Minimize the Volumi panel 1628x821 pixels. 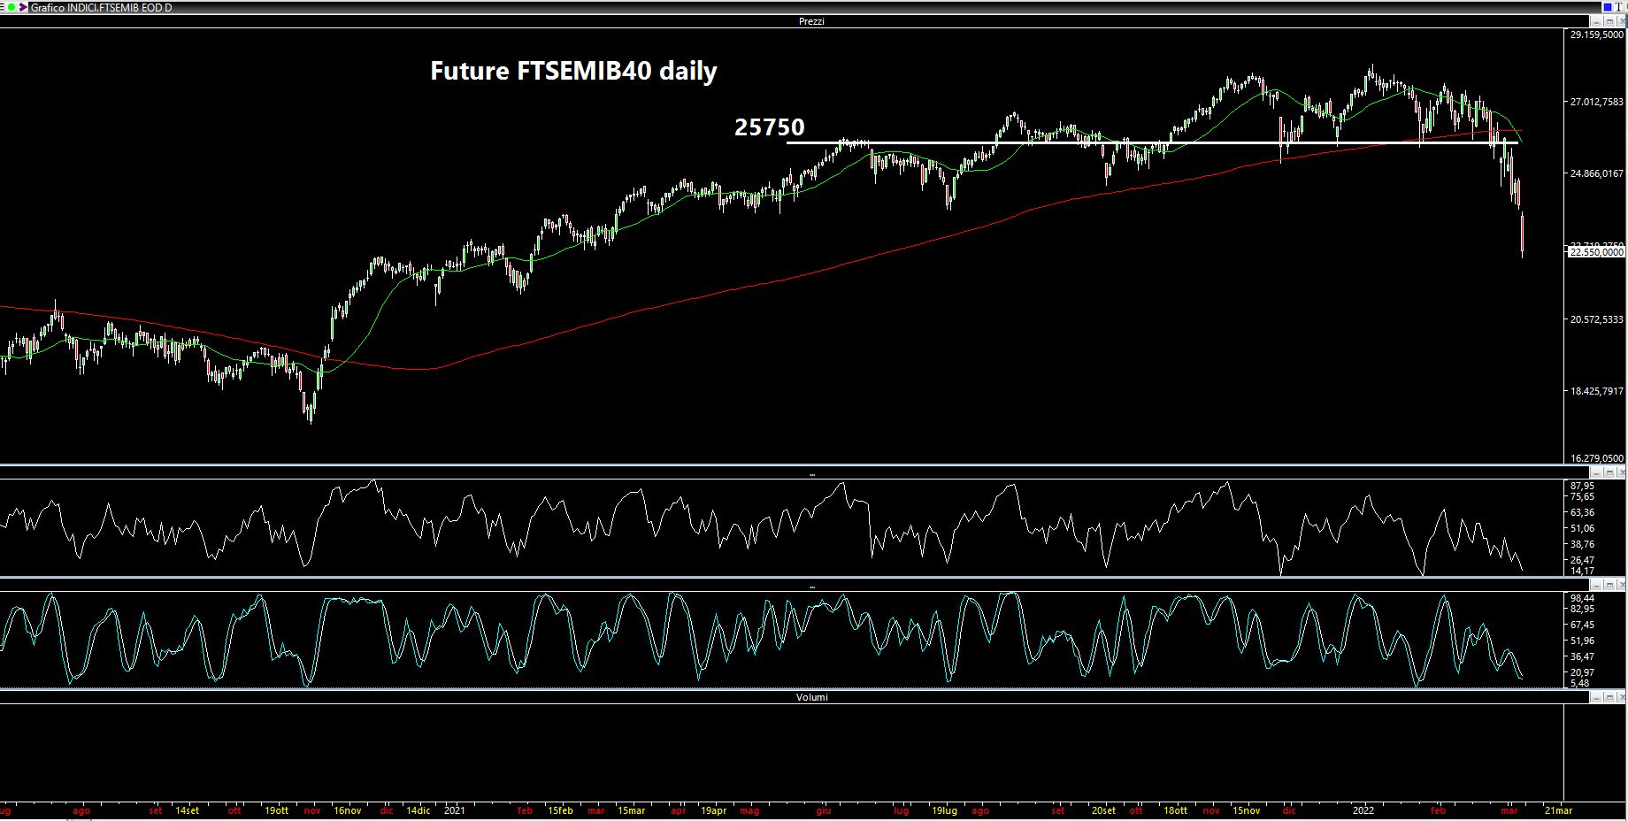pyautogui.click(x=1595, y=697)
